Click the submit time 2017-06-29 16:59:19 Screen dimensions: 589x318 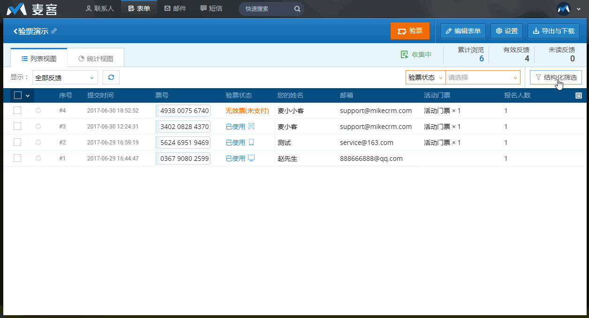click(x=113, y=143)
